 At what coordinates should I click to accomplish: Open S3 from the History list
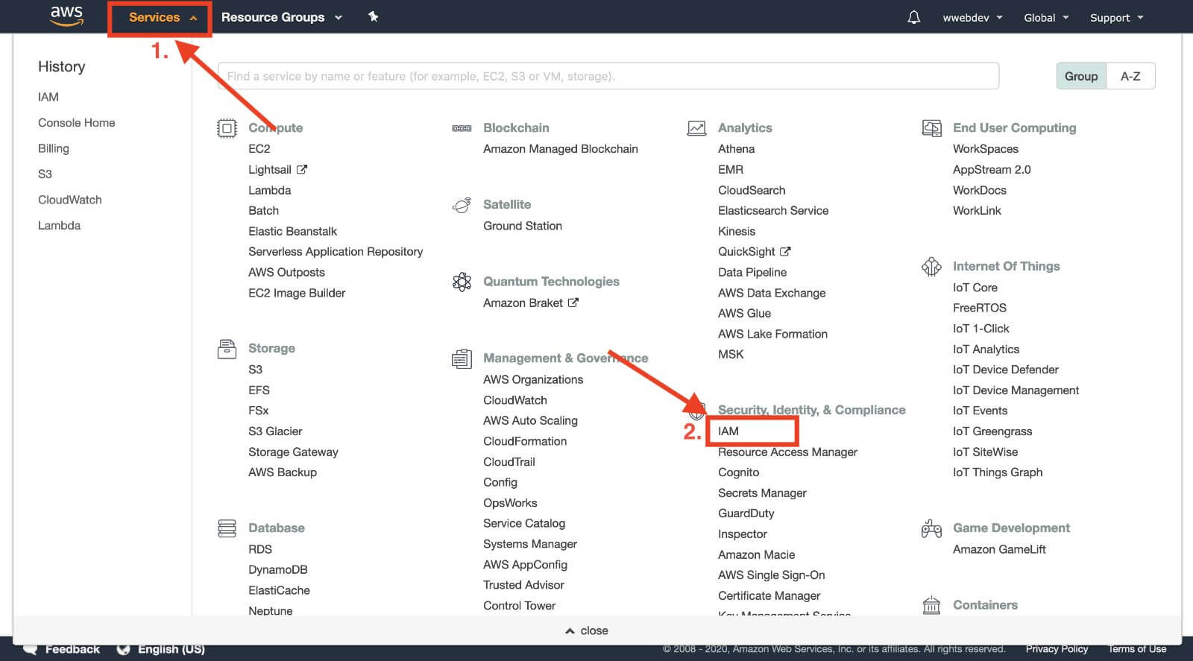[x=45, y=174]
